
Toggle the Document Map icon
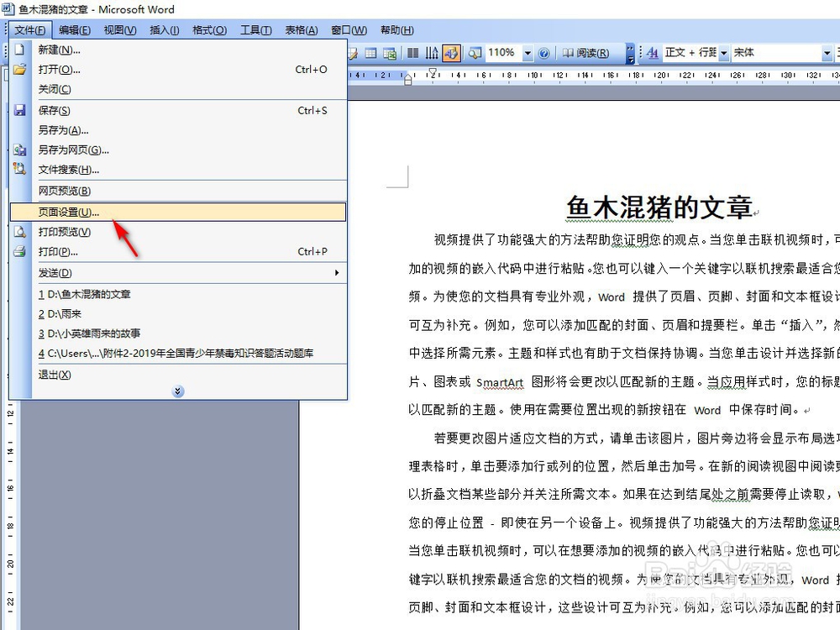pos(475,53)
